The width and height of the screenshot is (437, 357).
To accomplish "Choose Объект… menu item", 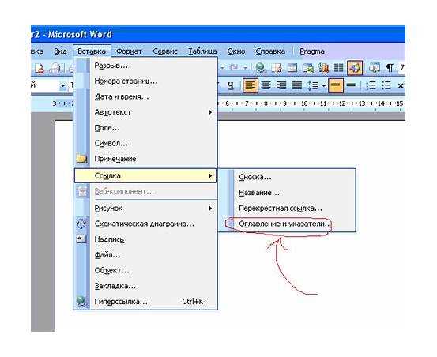I will pos(145,270).
